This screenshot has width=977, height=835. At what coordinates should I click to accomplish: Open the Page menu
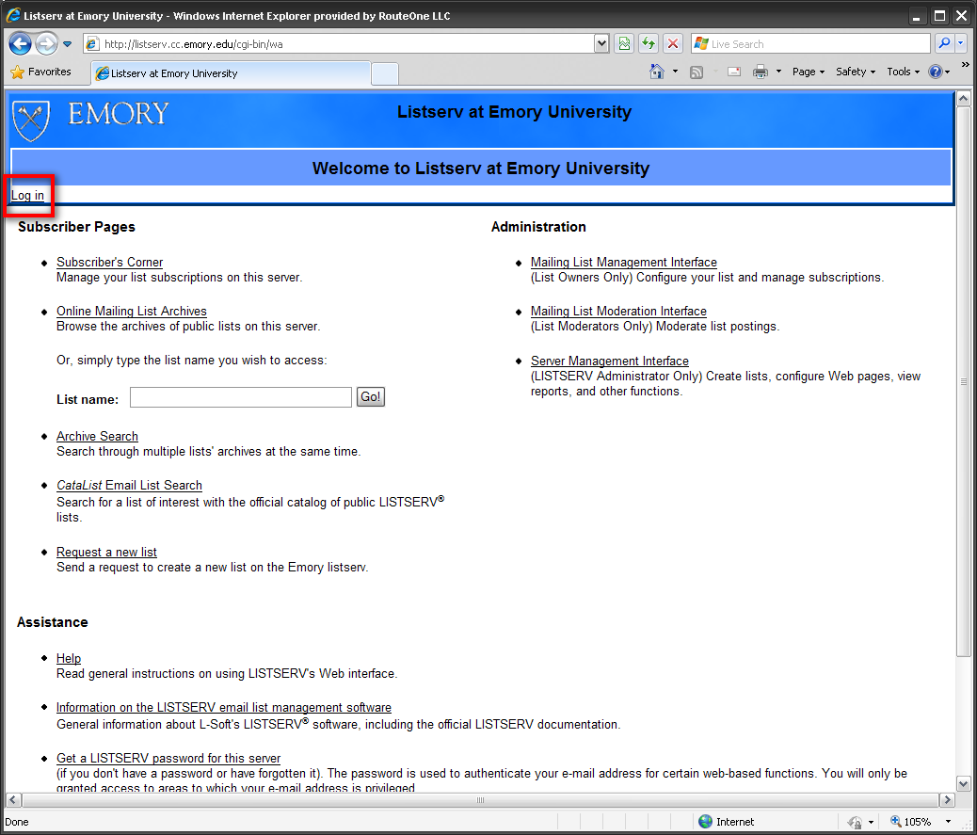[x=809, y=72]
